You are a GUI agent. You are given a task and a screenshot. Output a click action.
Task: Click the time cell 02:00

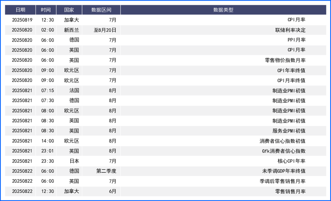[48, 30]
